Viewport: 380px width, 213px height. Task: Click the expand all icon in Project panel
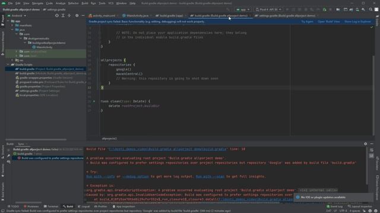point(63,15)
